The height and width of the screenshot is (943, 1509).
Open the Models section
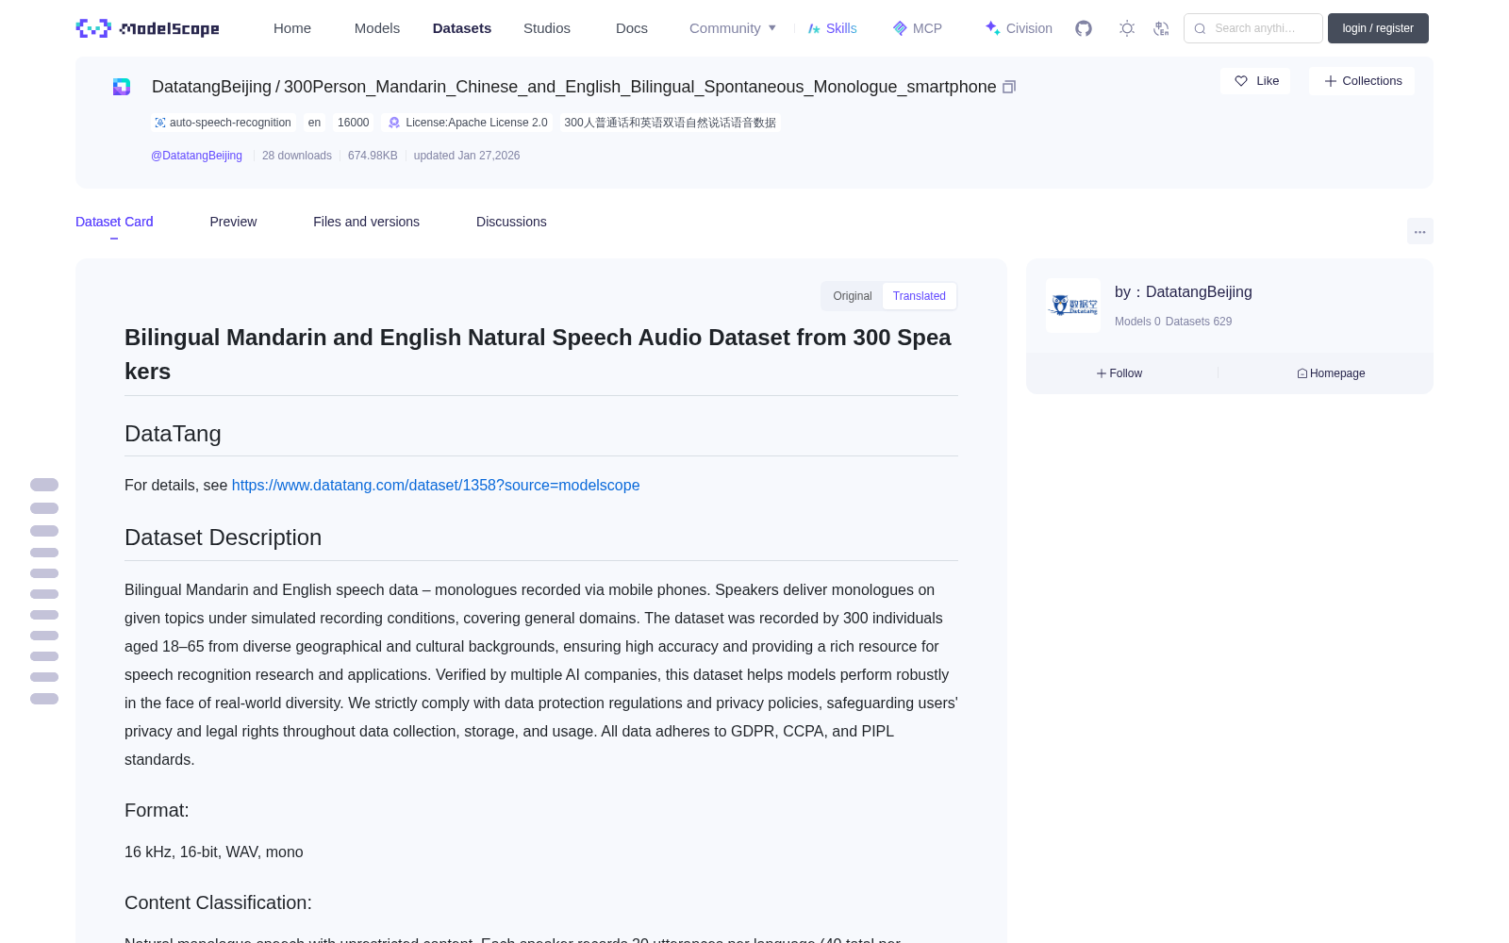click(x=377, y=28)
